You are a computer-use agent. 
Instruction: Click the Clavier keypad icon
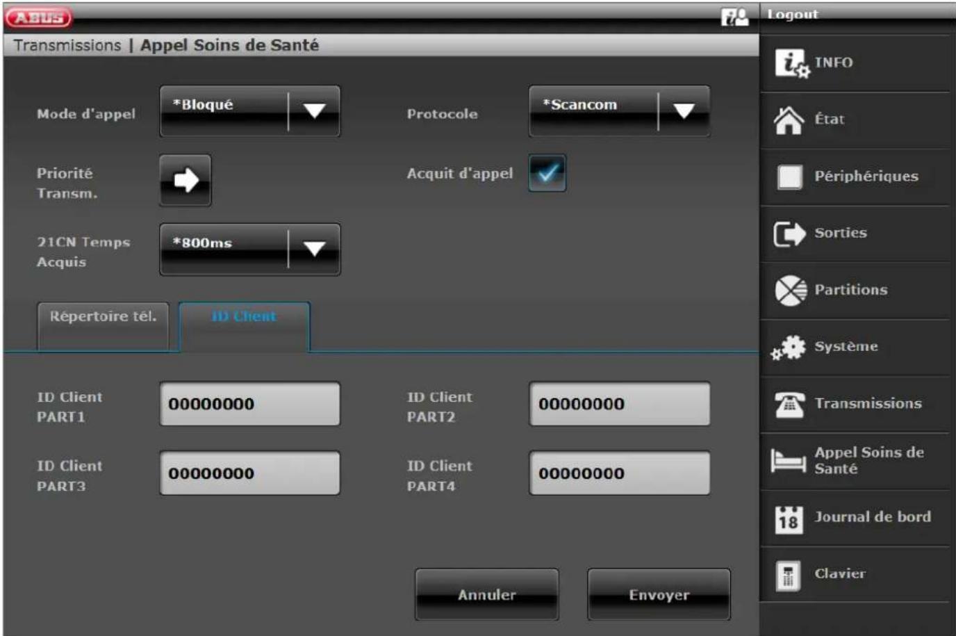click(789, 575)
